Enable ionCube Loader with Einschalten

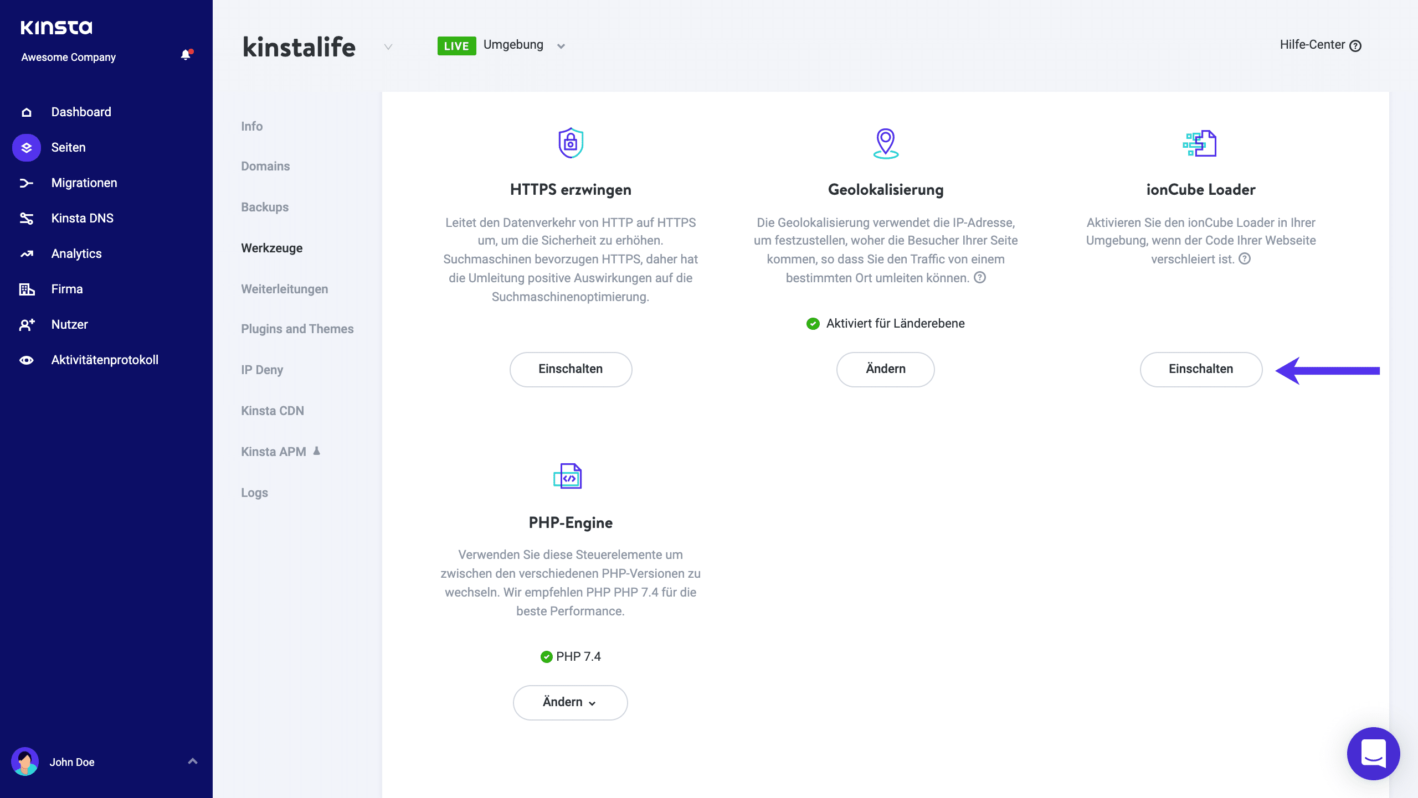[x=1201, y=369]
